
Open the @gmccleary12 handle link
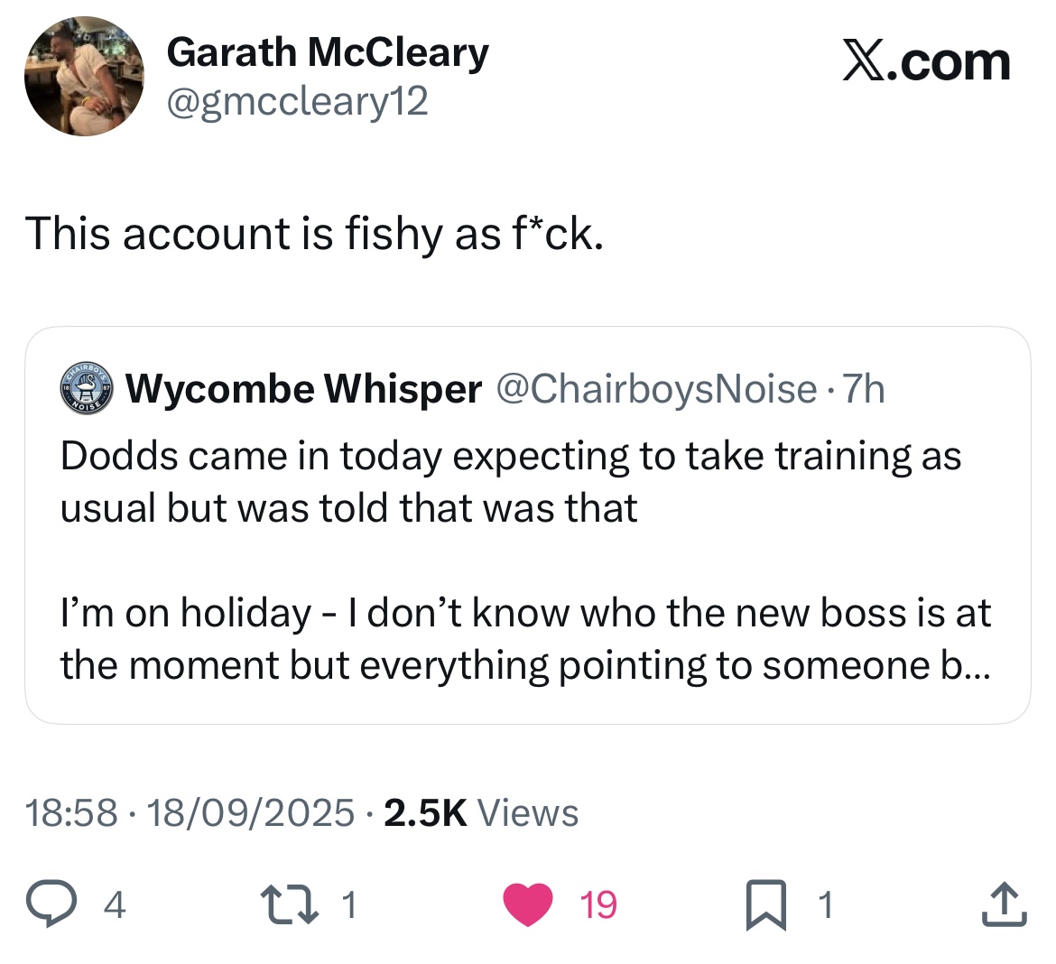297,102
